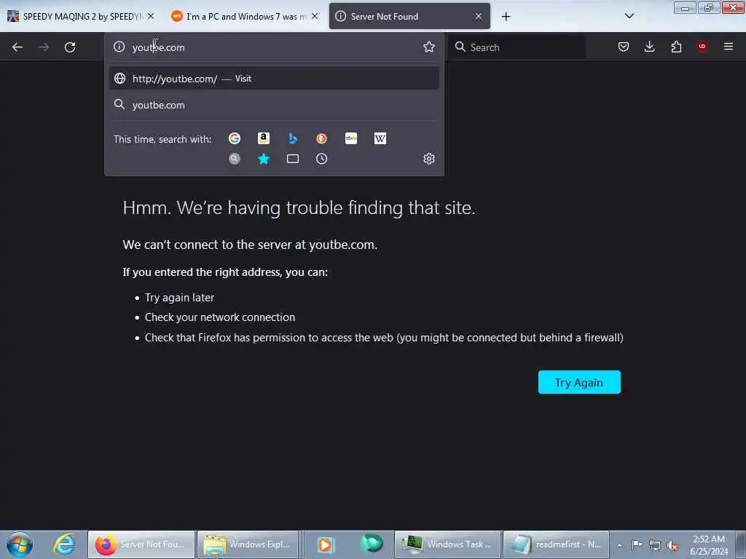Search with Bing this time
Screen dimensions: 746x559
(x=293, y=138)
